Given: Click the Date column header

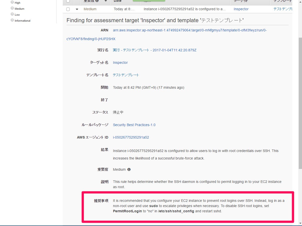Looking at the screenshot, I should (x=117, y=1).
